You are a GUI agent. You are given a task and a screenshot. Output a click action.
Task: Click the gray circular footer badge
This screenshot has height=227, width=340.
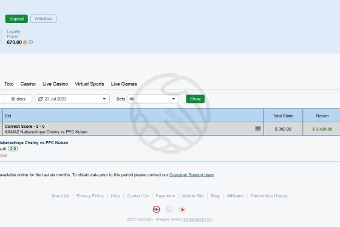tap(169, 209)
